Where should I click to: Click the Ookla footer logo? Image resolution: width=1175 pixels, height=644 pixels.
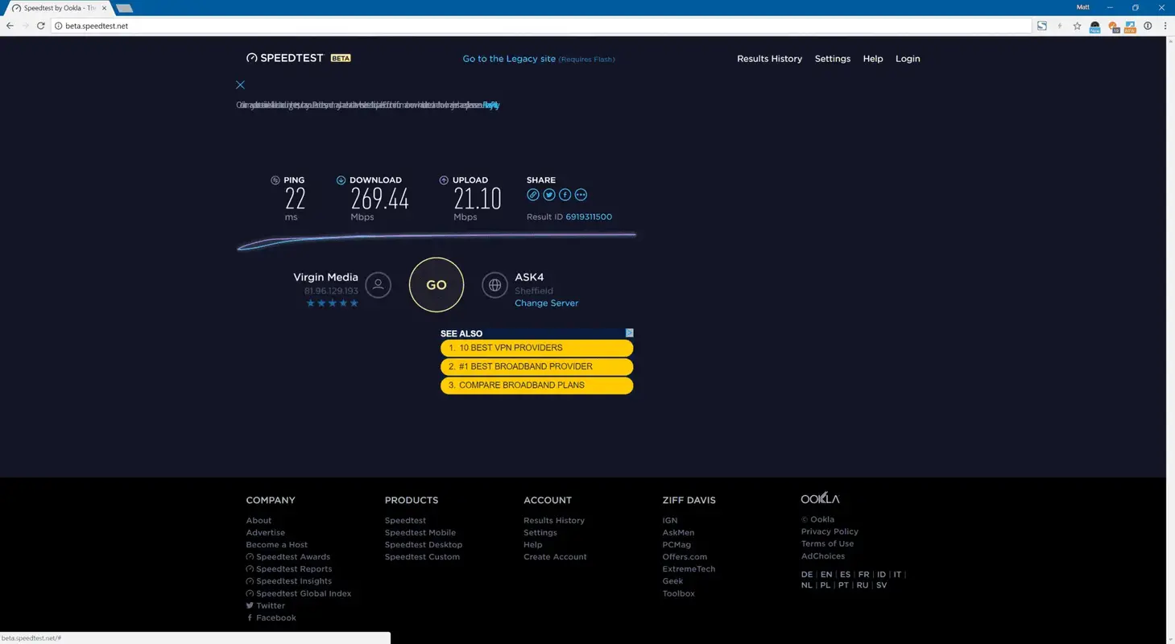(820, 498)
